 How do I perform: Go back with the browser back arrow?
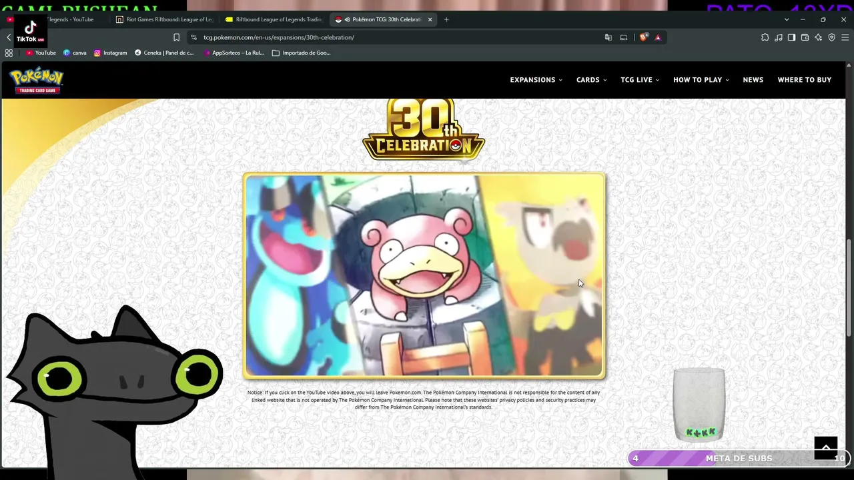9,37
